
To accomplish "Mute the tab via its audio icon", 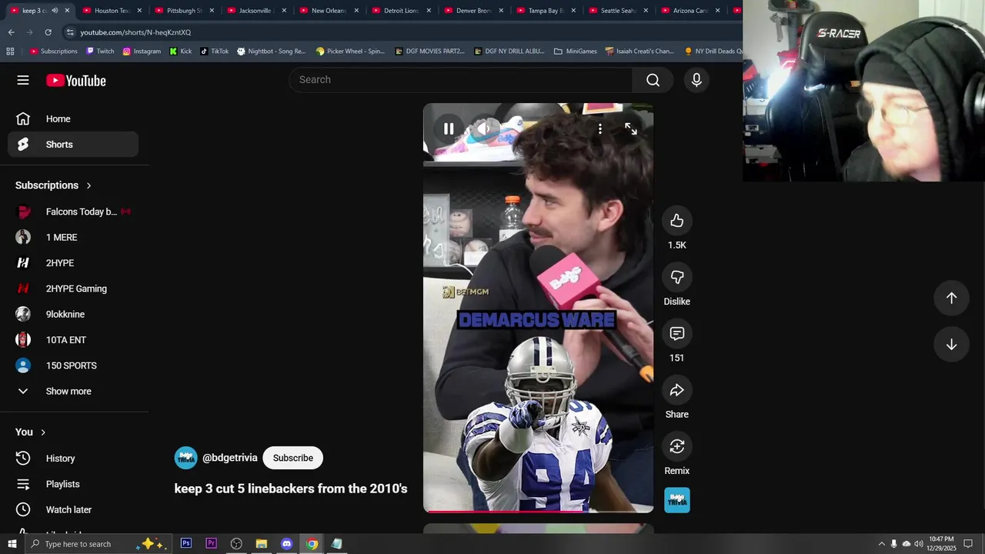I will [55, 11].
